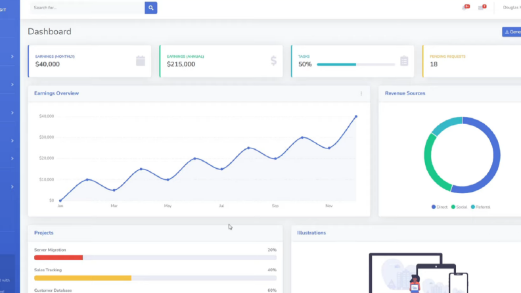The image size is (521, 293).
Task: Click the chart data point above May
Action: (168, 180)
